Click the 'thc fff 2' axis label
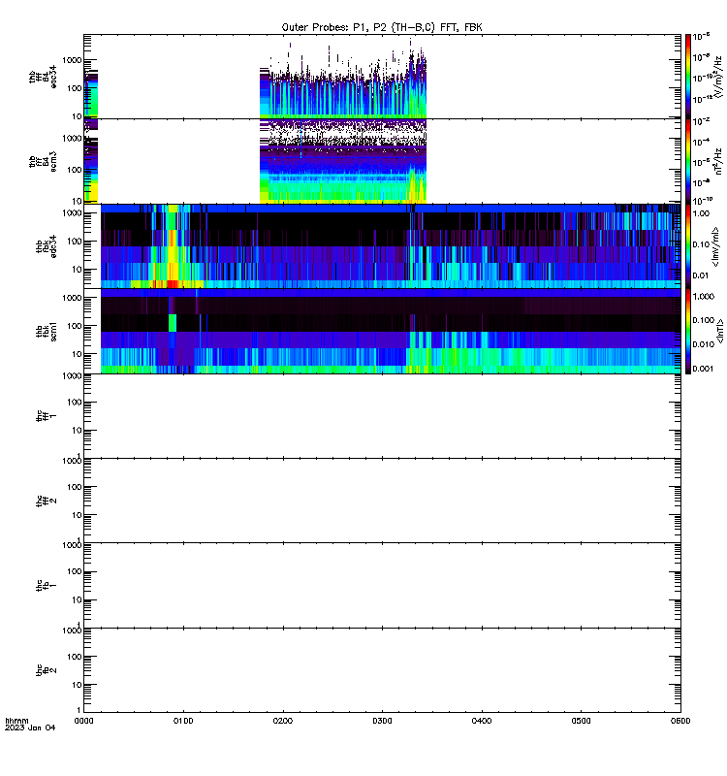Screen dimensions: 727x776 coord(47,501)
